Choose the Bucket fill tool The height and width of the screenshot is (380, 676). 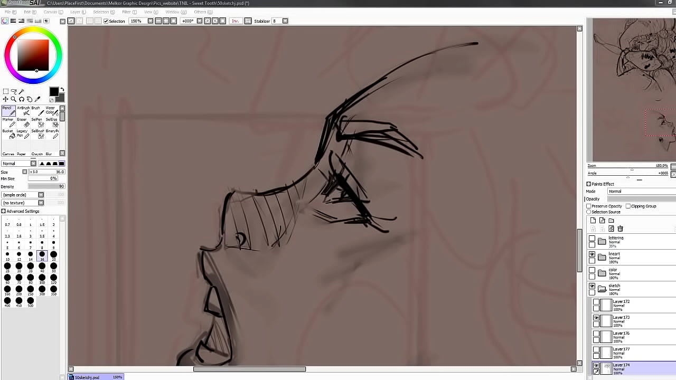(x=8, y=134)
